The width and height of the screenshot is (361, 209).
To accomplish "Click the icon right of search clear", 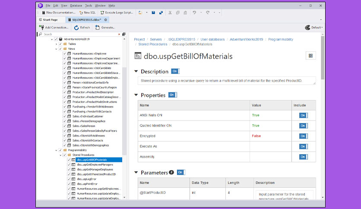I will [124, 34].
